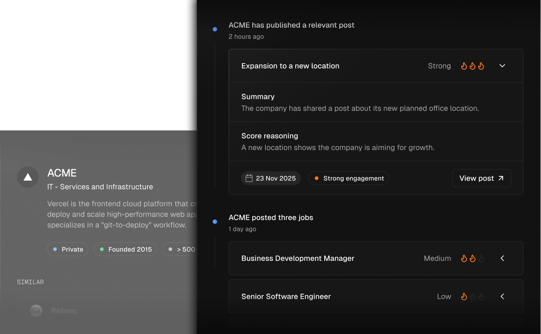
Task: Click the > 500 employees tag
Action: [180, 249]
